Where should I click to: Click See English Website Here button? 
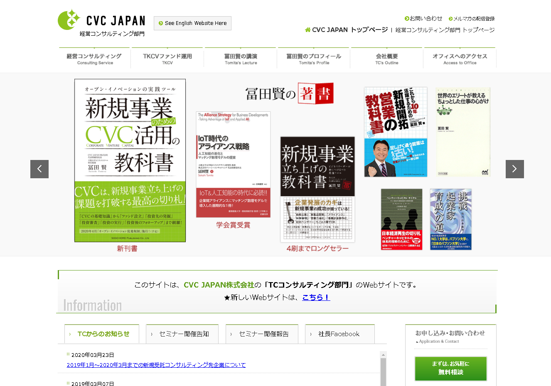pyautogui.click(x=192, y=23)
